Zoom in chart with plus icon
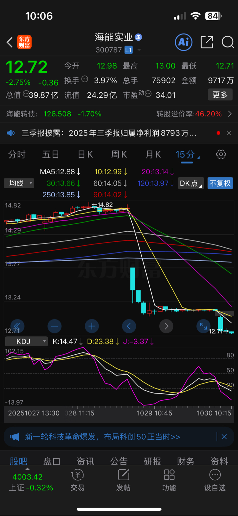 click(92, 326)
